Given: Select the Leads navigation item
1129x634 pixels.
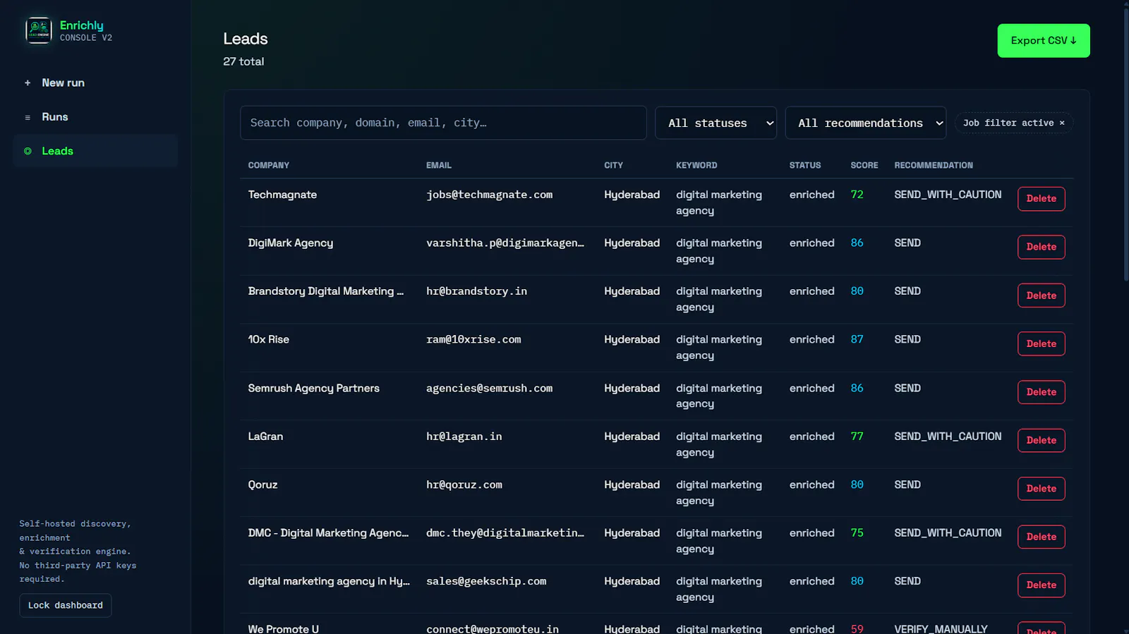Looking at the screenshot, I should (95, 151).
